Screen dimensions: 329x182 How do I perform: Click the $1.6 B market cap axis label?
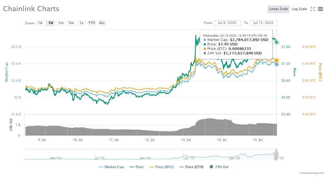tap(16, 114)
